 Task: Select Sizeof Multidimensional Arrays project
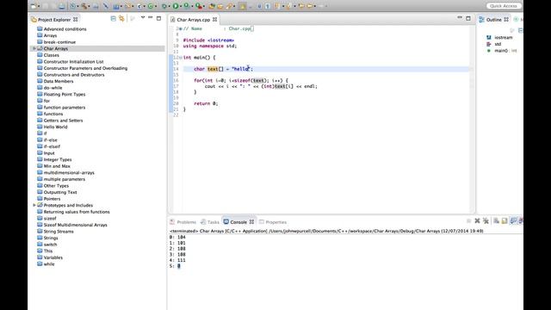coord(76,225)
